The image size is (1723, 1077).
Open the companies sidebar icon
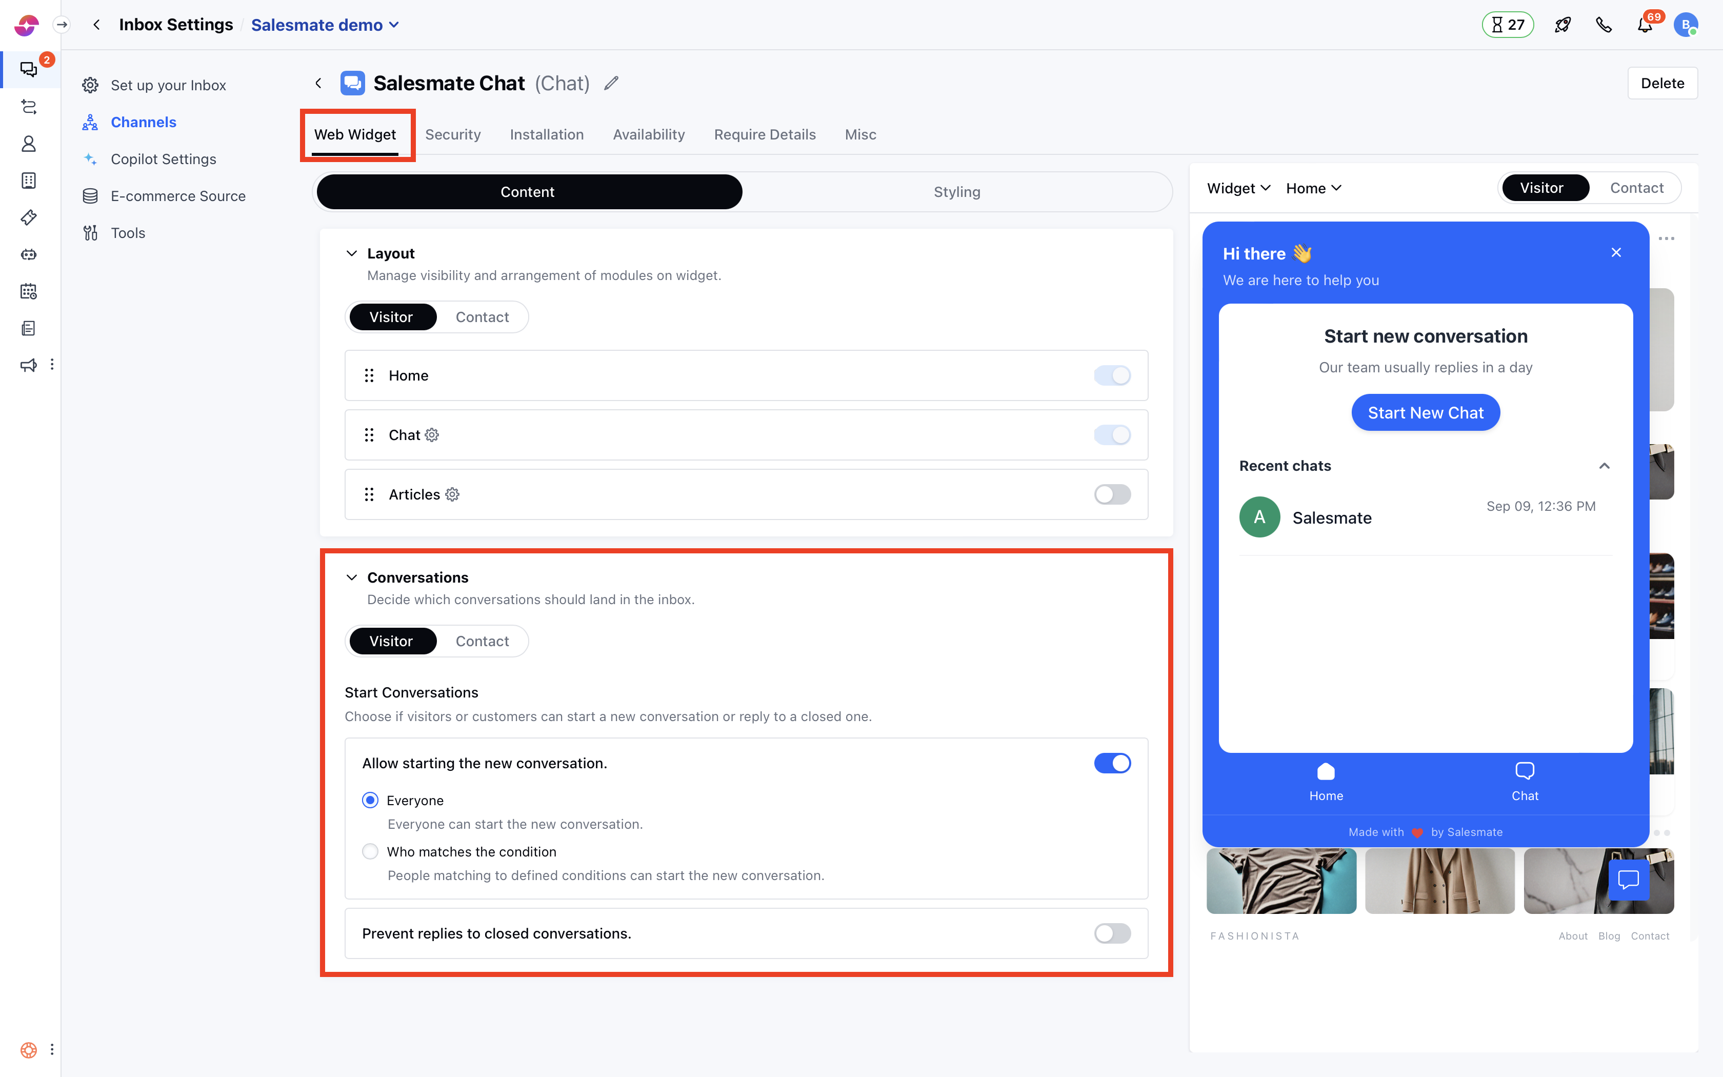[29, 180]
